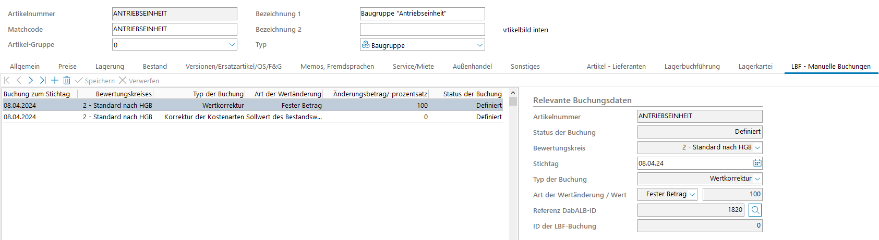Image resolution: width=879 pixels, height=240 pixels.
Task: Open the Bestand tab
Action: 154,66
